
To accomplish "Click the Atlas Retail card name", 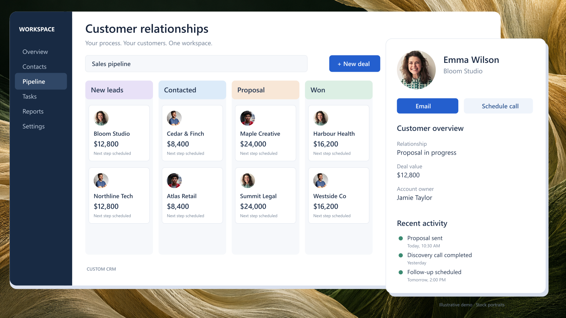I will [182, 196].
